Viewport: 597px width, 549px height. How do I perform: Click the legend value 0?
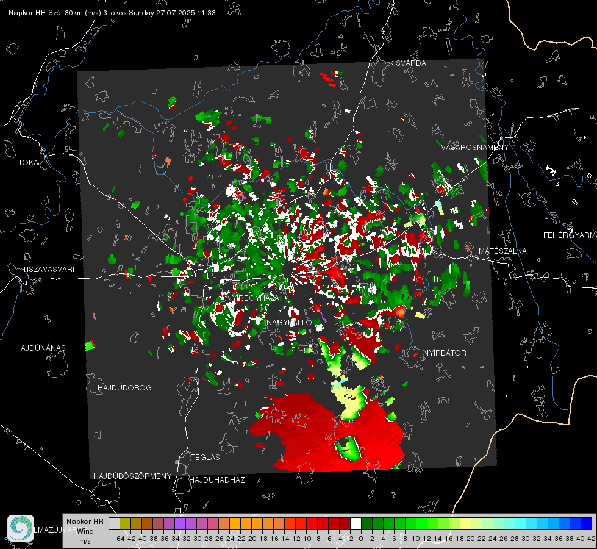pyautogui.click(x=361, y=539)
